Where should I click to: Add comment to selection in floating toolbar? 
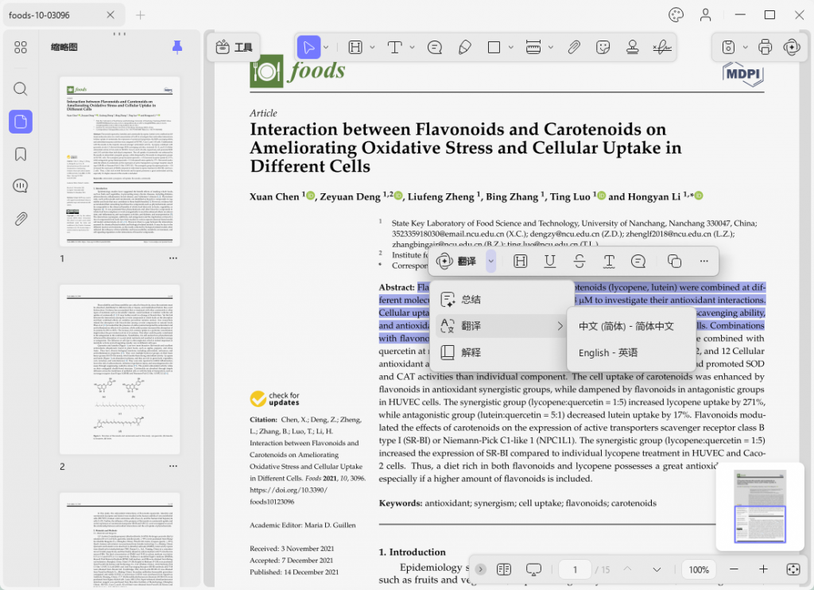pyautogui.click(x=638, y=262)
